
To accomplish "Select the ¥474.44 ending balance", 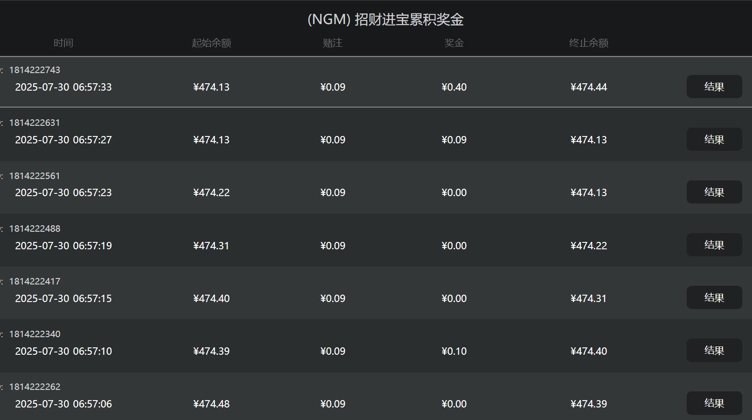I will [588, 87].
